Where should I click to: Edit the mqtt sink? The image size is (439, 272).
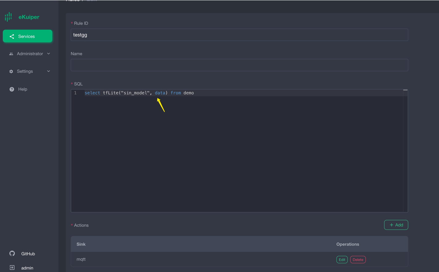click(x=342, y=260)
